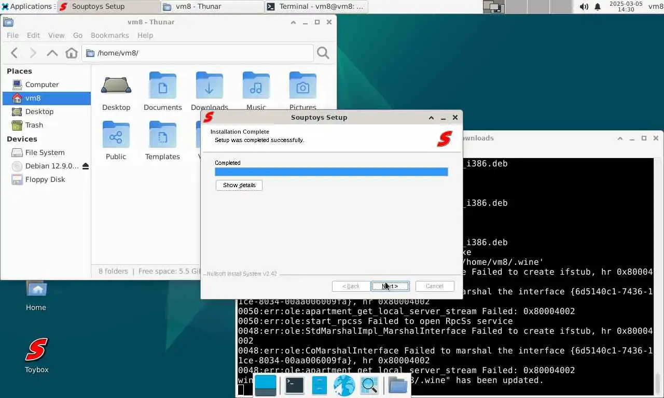Eject the Debian 12.9.0 volume
Viewport: 664px width, 398px height.
click(86, 166)
